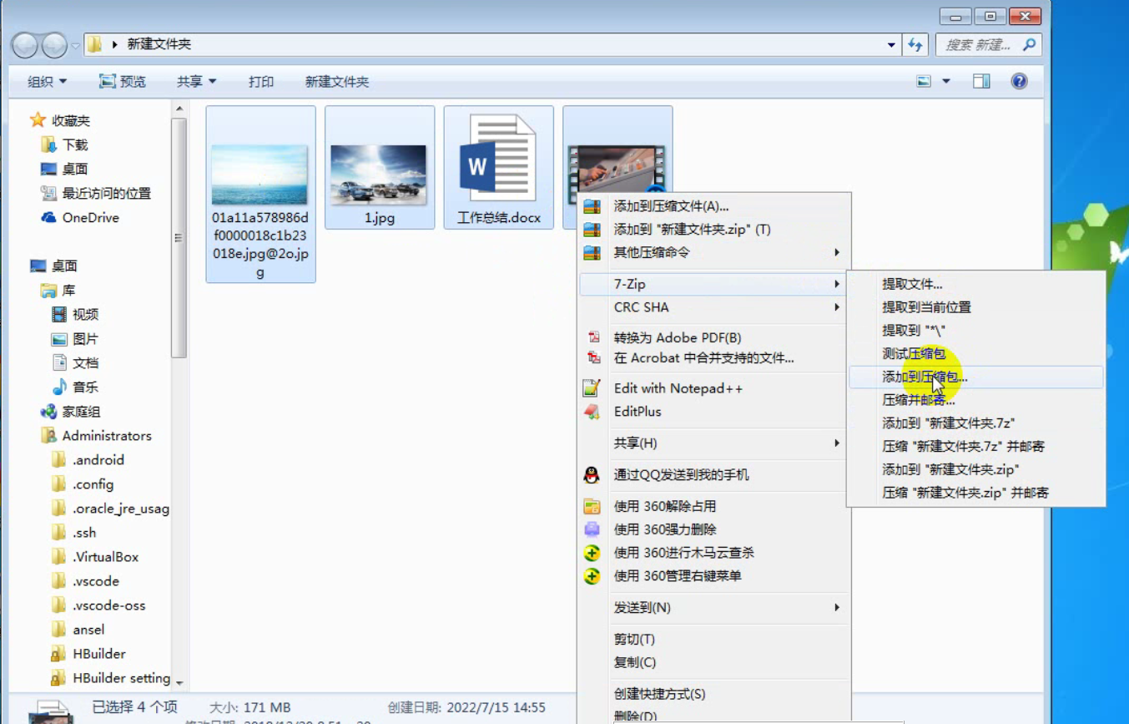Viewport: 1129px width, 724px height.
Task: Click 使用 360强力删除 icon
Action: (x=592, y=529)
